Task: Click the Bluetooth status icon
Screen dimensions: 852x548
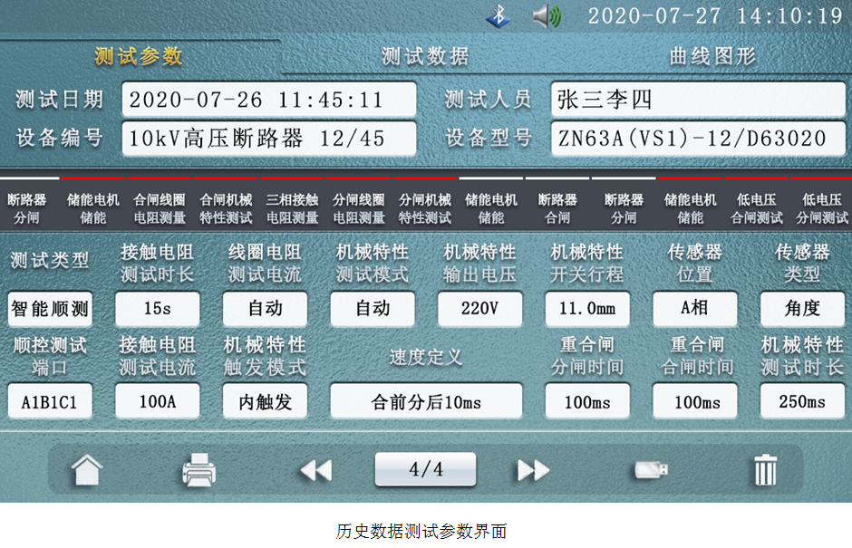Action: coord(498,16)
